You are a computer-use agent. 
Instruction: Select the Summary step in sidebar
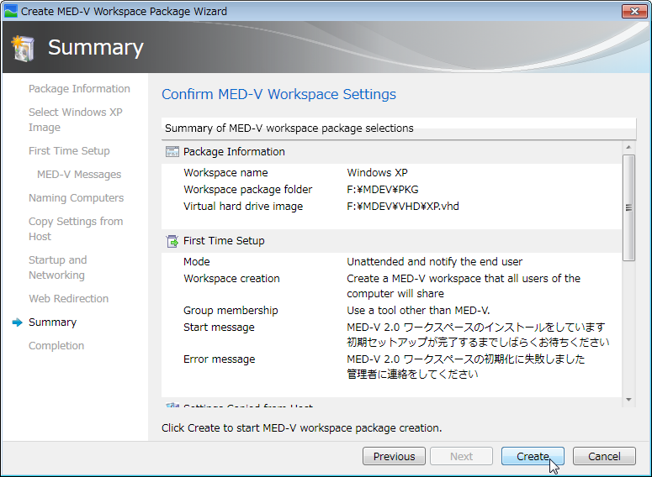[x=52, y=322]
